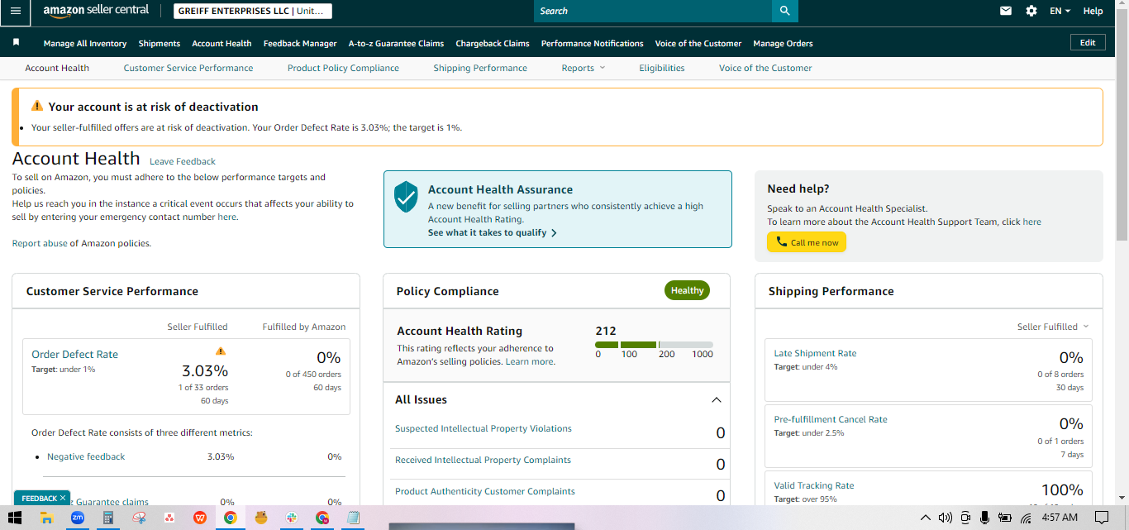The height and width of the screenshot is (530, 1129).
Task: Open Chargeback Claims menu item
Action: [493, 43]
